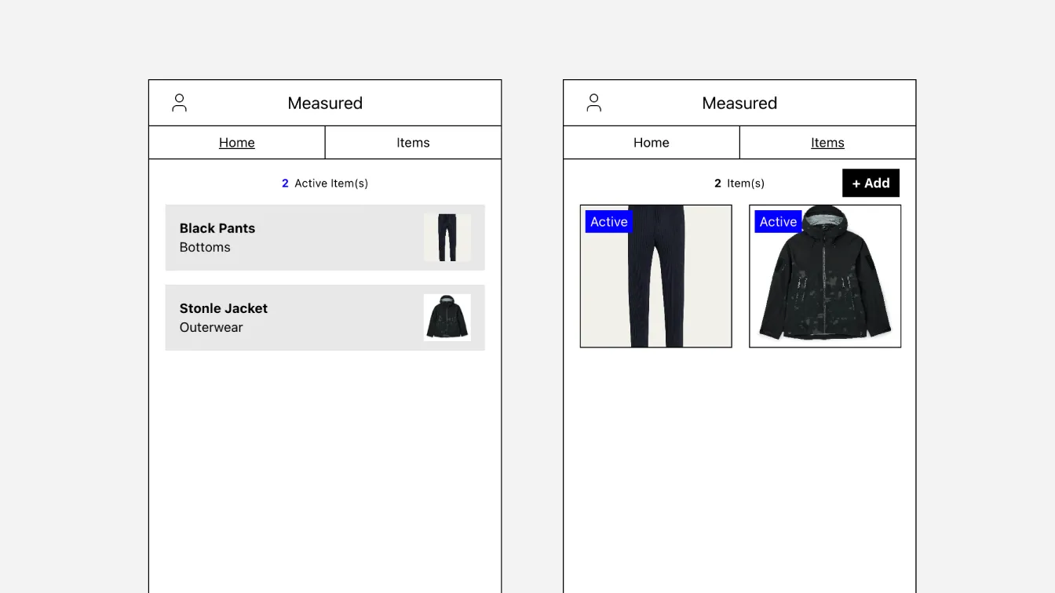Click the "2 Active Item(s)" counter
Viewport: 1055px width, 593px height.
[325, 184]
